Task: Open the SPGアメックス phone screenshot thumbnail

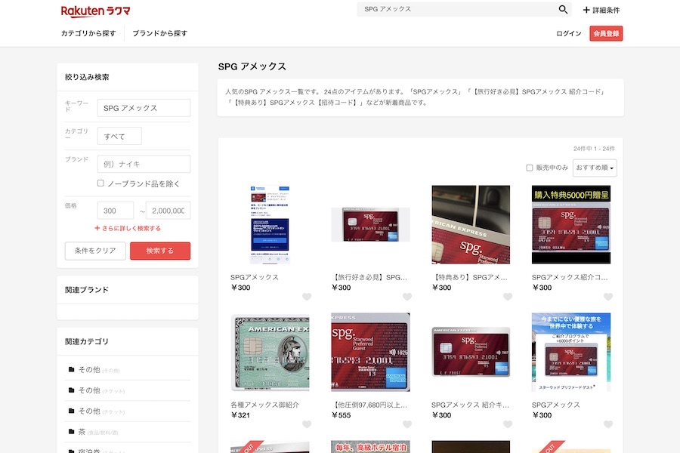Action: 270,224
